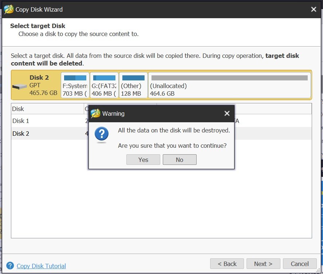Open the Copy Disk Tutorial link
Image resolution: width=323 pixels, height=274 pixels.
pyautogui.click(x=41, y=266)
